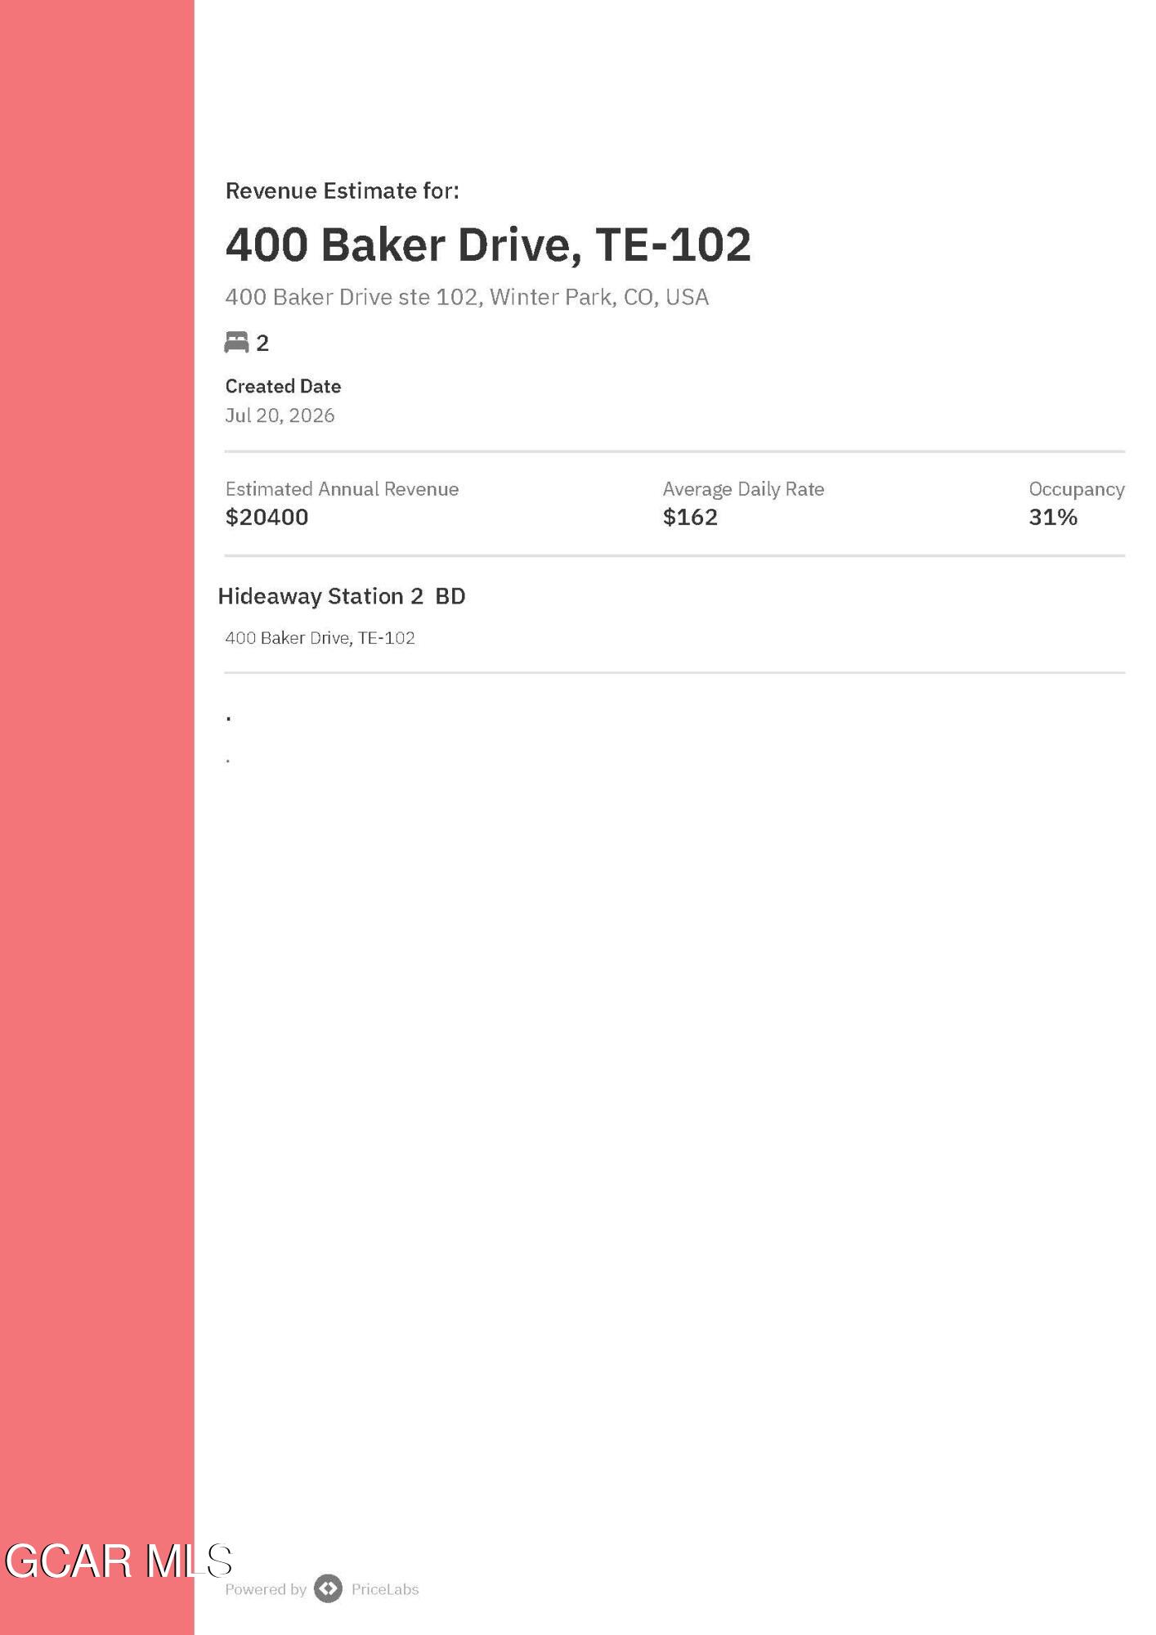
Task: Click the PriceLabs logo icon
Action: (328, 1588)
